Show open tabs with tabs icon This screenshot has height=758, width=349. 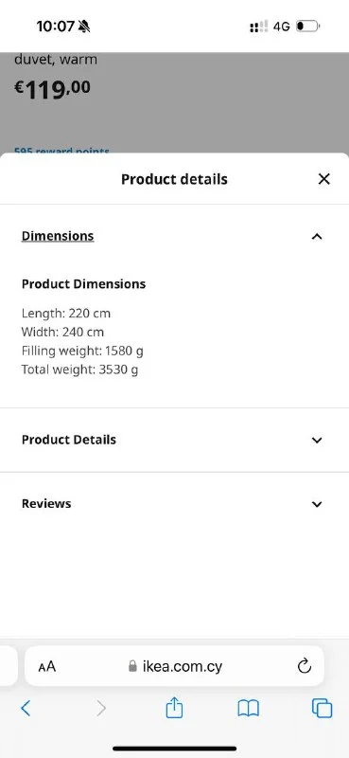tap(322, 708)
